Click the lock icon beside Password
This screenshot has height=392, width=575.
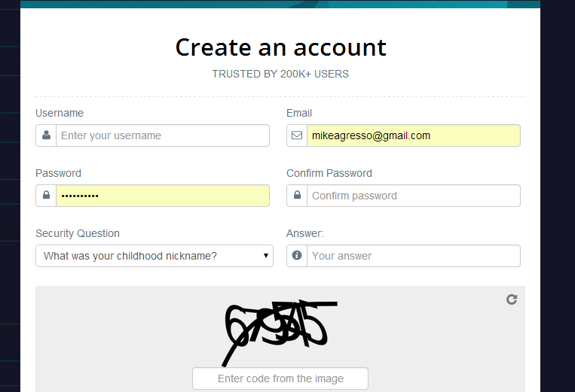click(x=46, y=196)
